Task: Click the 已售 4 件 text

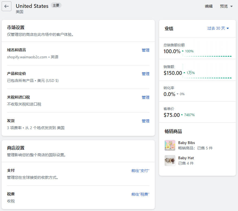Action: (x=186, y=163)
